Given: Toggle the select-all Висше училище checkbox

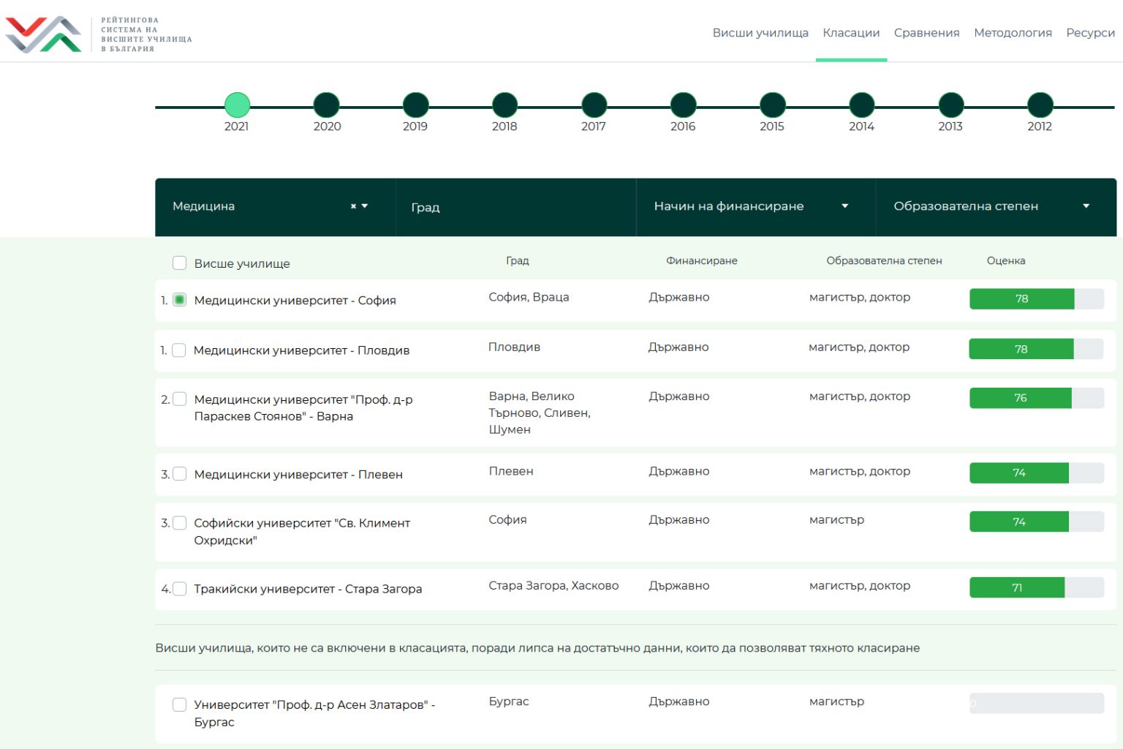Looking at the screenshot, I should pos(179,263).
